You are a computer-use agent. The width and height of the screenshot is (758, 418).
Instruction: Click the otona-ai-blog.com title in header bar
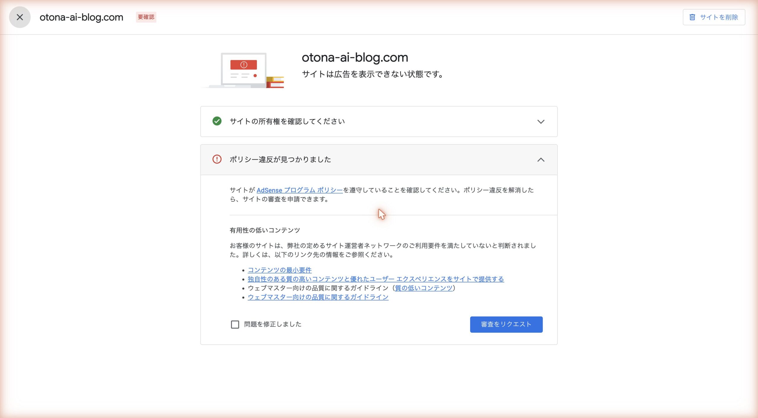point(81,17)
